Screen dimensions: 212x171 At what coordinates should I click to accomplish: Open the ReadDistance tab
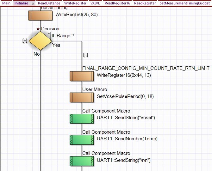tap(49, 3)
